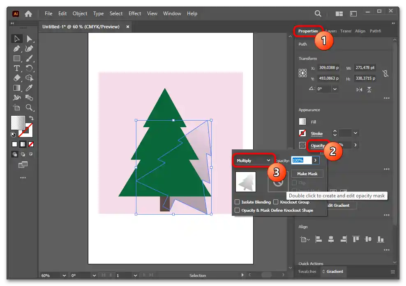Click the horizontal align left icon
Viewport: 406px width, 286px height.
(x=318, y=240)
